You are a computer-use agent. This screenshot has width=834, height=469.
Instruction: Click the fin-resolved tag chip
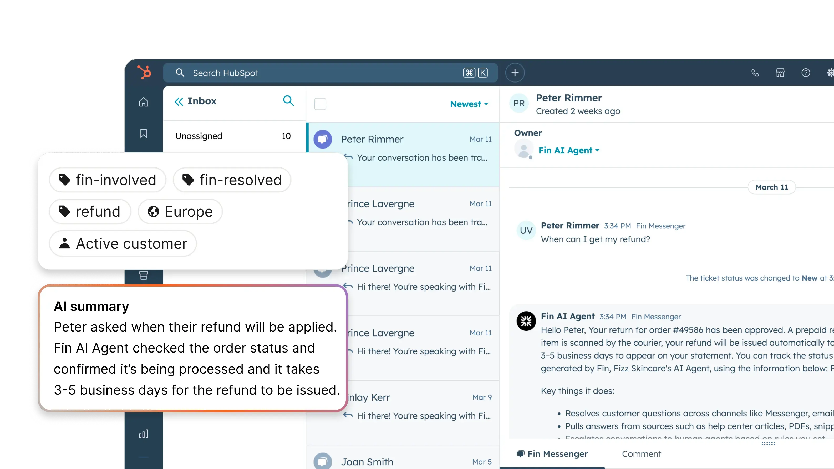(232, 180)
